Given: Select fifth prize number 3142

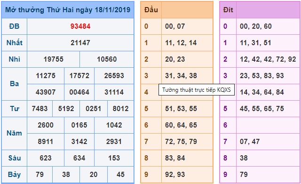Looking at the screenshot, I should pos(79,142).
